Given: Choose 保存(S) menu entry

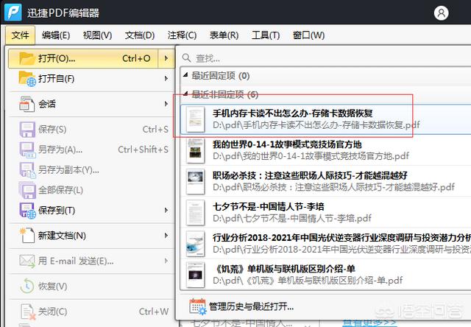Looking at the screenshot, I should click(91, 130).
